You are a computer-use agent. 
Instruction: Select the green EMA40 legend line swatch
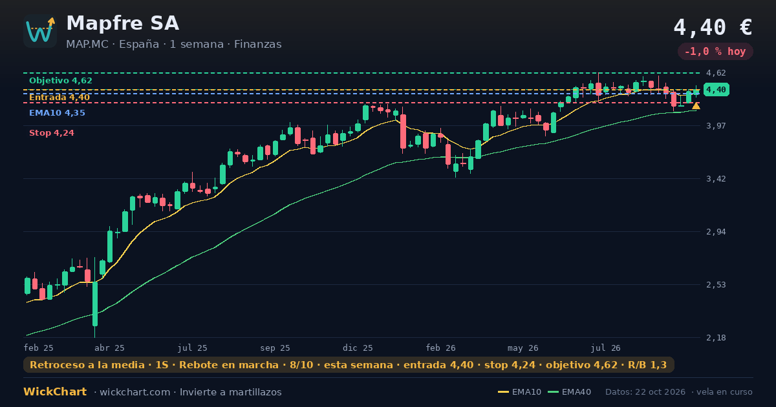553,392
